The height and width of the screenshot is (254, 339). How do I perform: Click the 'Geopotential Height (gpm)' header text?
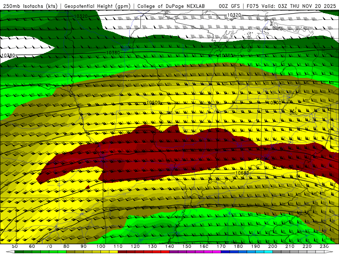97,6
